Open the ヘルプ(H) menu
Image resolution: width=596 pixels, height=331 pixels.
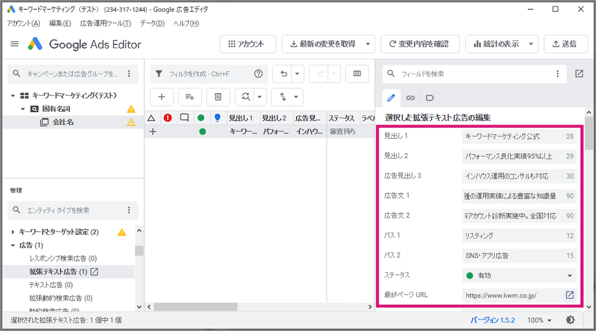(186, 24)
